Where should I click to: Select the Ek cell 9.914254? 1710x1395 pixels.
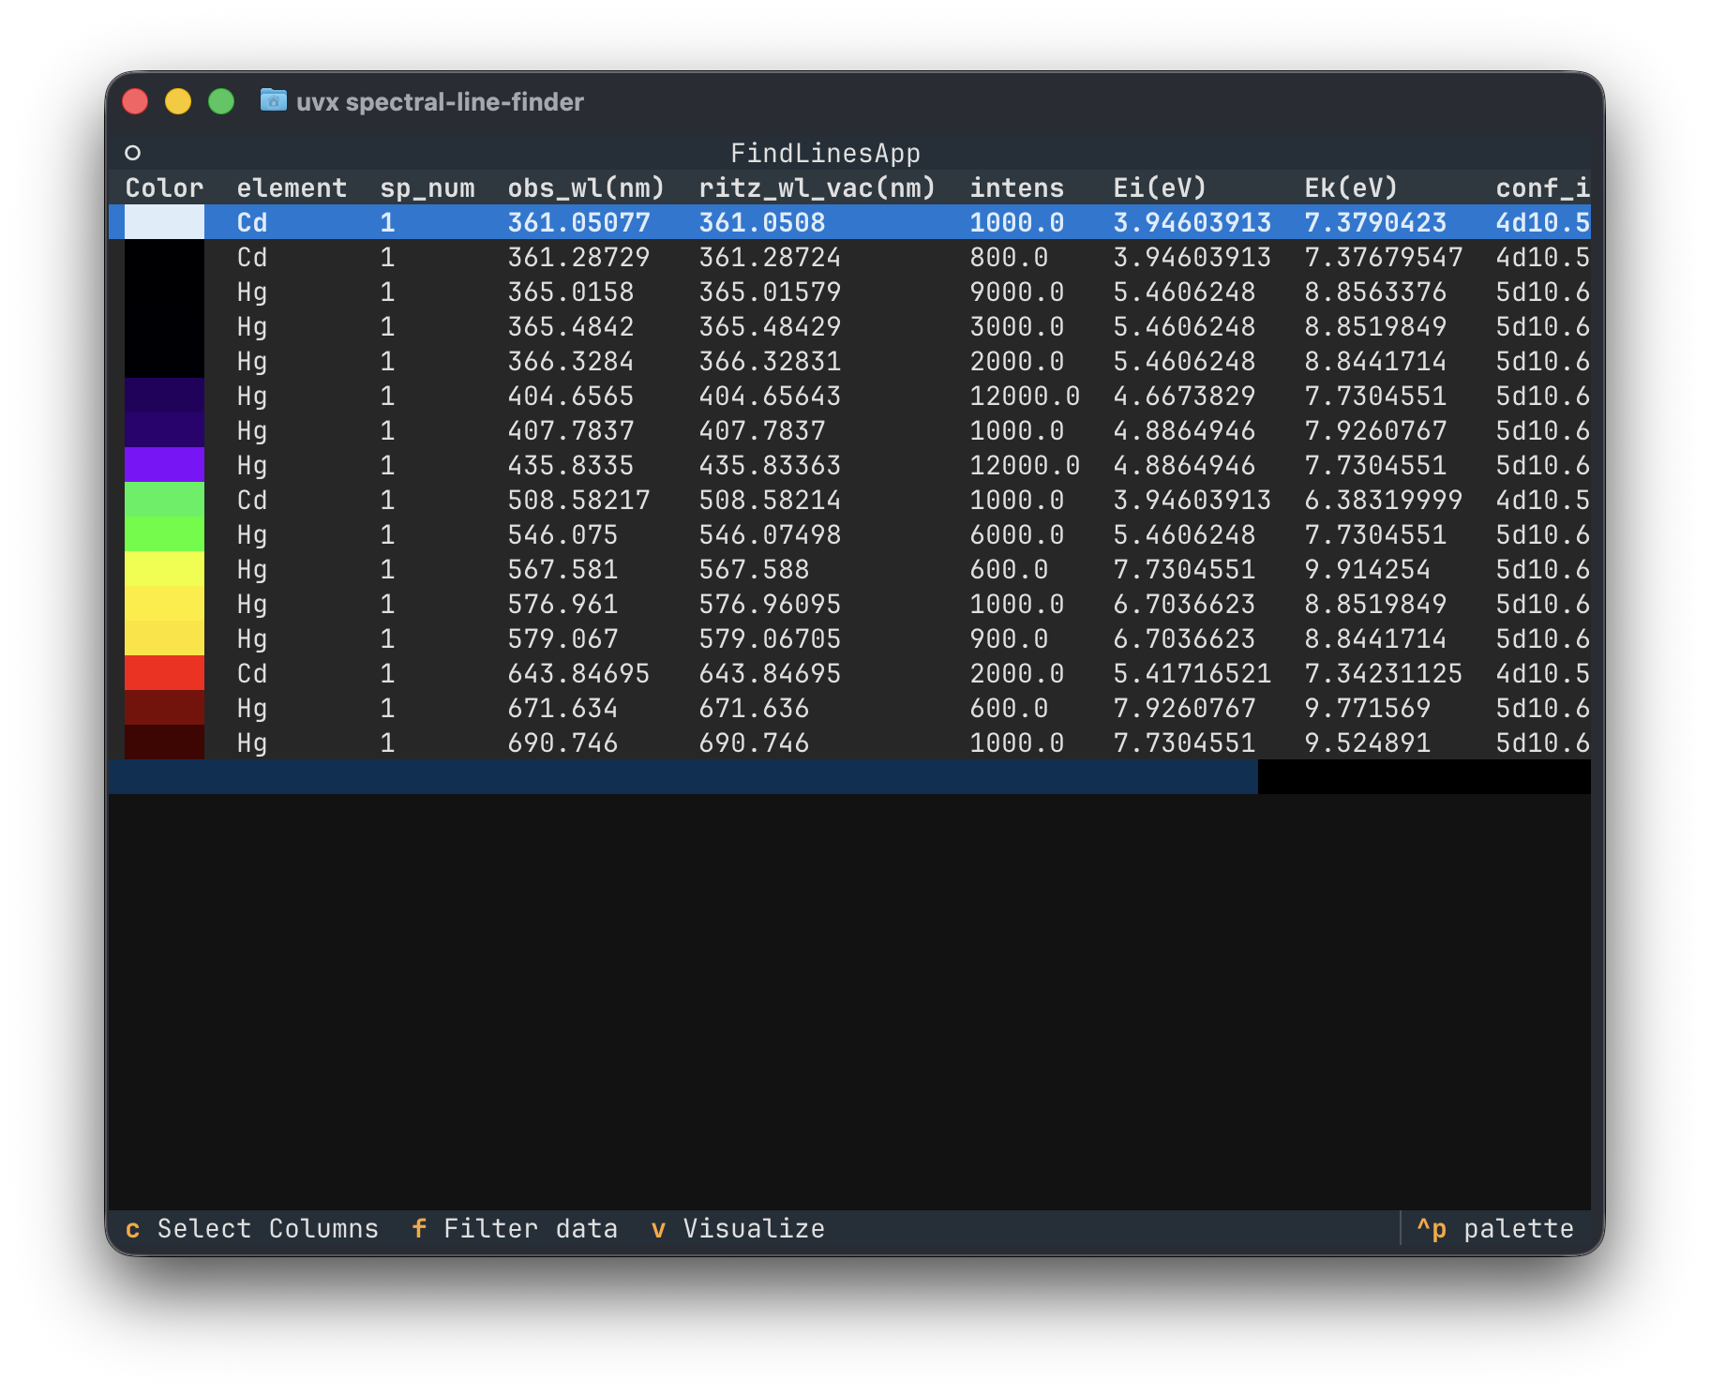(x=1367, y=569)
